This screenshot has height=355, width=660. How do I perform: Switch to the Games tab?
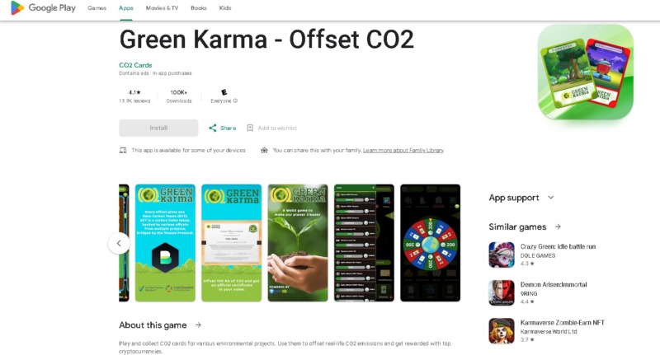click(97, 8)
